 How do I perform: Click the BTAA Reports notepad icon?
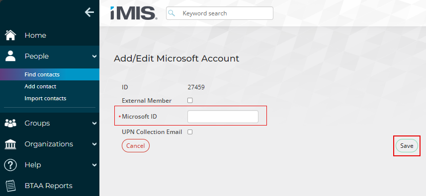[x=10, y=186]
